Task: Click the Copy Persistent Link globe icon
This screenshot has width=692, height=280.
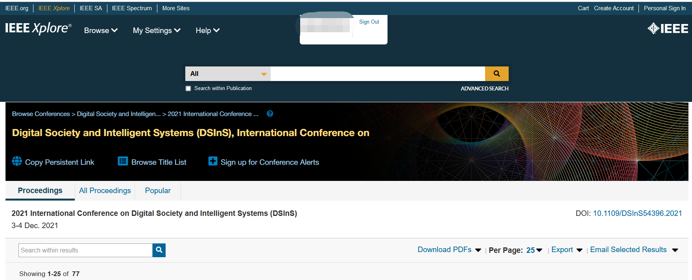Action: (x=17, y=161)
